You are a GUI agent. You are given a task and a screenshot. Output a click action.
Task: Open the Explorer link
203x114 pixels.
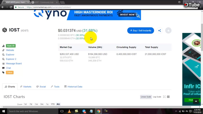tap(10, 54)
